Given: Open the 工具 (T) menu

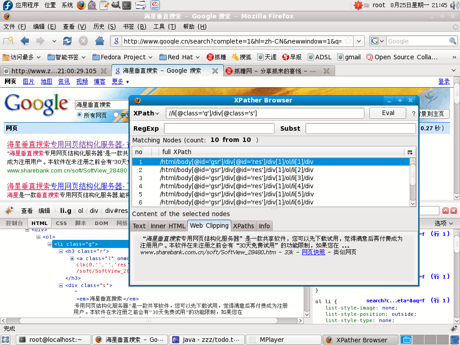Looking at the screenshot, I should (164, 27).
